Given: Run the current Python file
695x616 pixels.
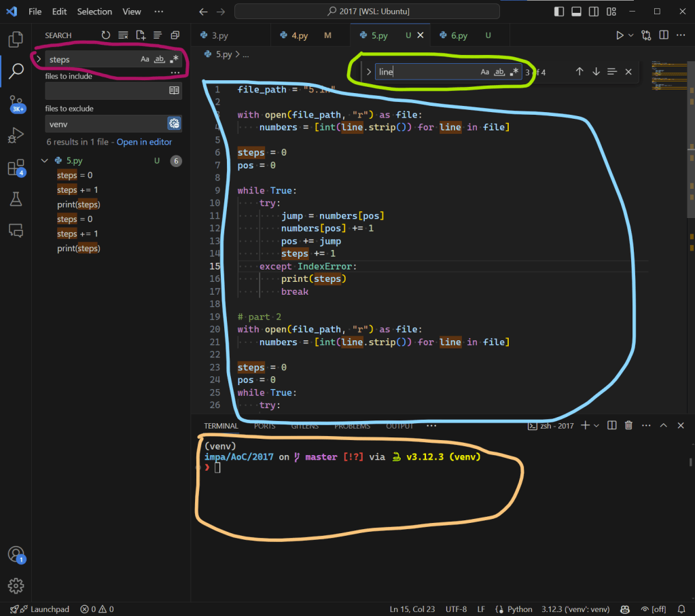Looking at the screenshot, I should tap(619, 35).
